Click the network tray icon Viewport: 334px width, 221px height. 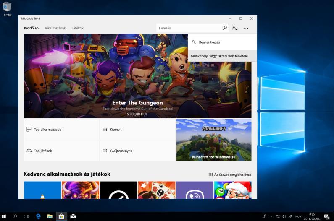click(x=278, y=216)
